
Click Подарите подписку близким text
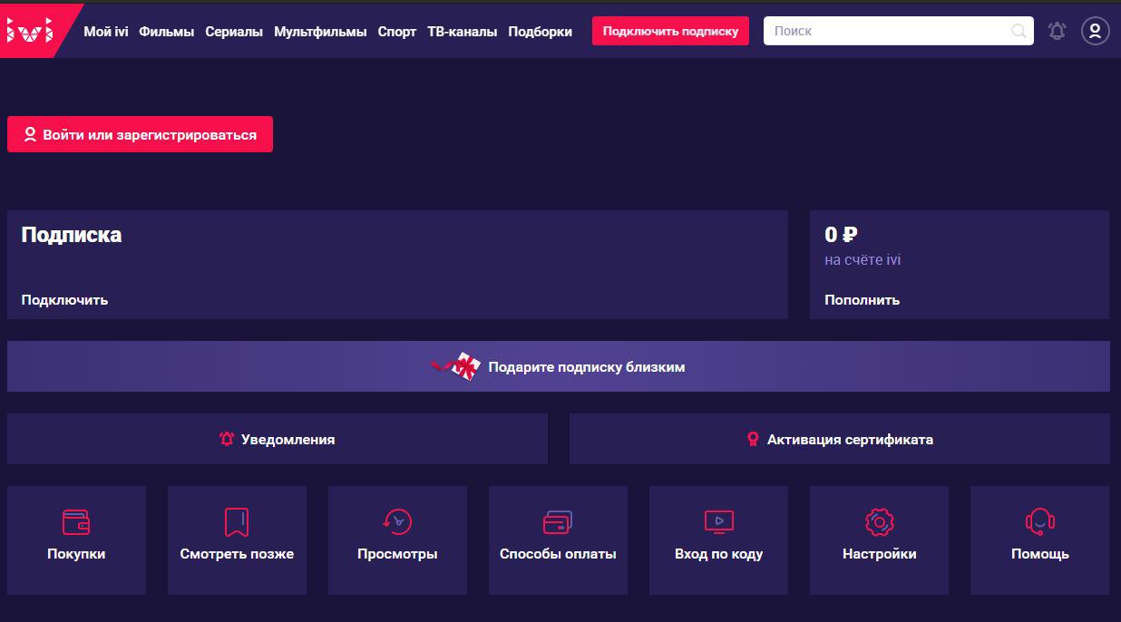pyautogui.click(x=587, y=367)
